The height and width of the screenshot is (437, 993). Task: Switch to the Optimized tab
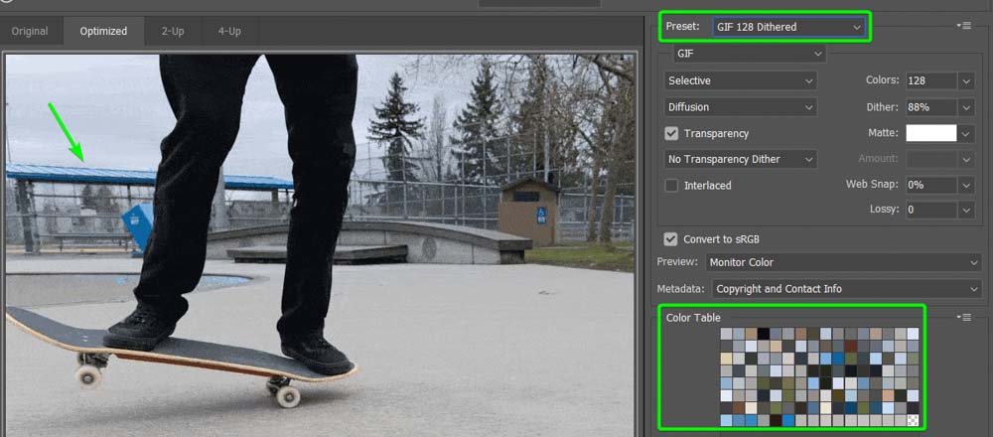[x=103, y=31]
